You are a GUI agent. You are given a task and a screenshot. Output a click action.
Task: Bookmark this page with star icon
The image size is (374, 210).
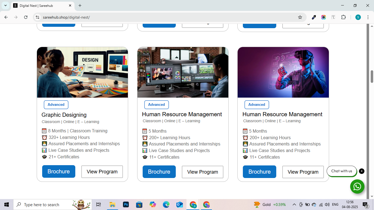point(300,17)
